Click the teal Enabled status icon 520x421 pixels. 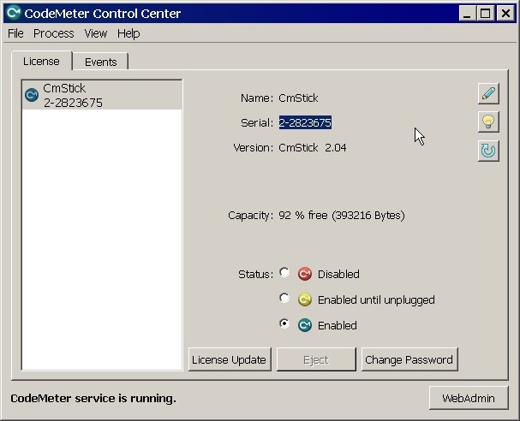pos(304,325)
